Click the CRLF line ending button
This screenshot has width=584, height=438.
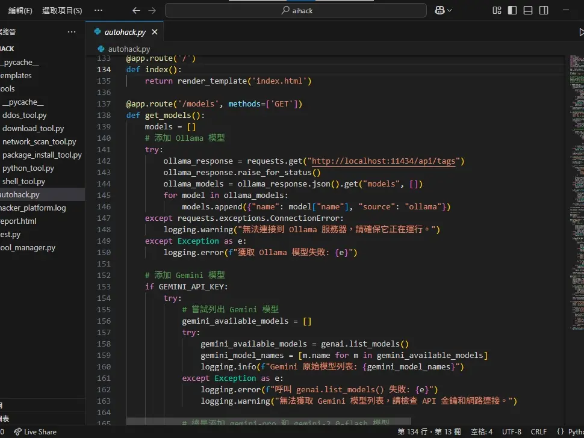(538, 431)
